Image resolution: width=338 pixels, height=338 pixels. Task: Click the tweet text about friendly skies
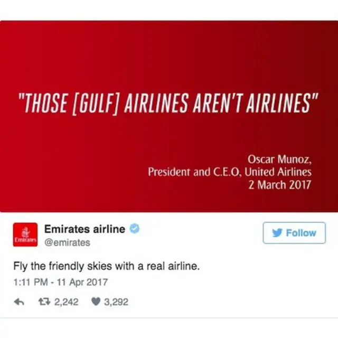(106, 266)
